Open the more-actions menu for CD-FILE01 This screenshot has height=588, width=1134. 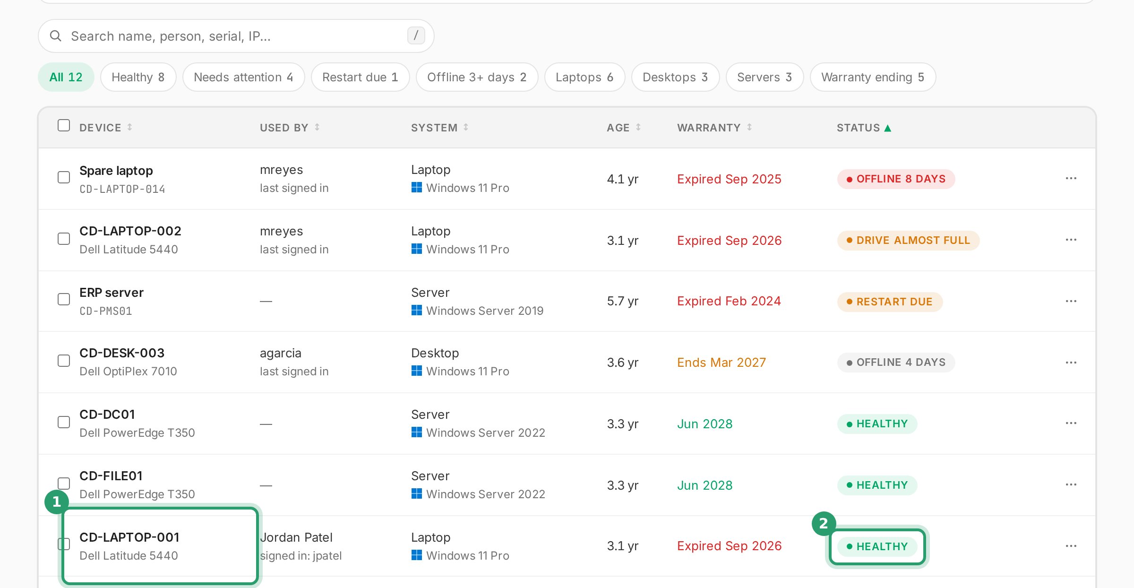coord(1071,485)
